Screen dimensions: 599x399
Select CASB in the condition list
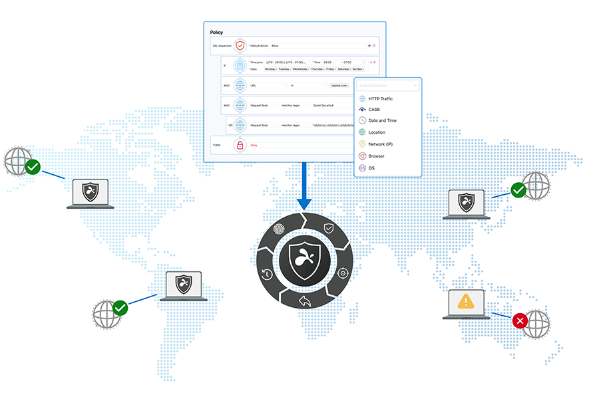click(374, 109)
